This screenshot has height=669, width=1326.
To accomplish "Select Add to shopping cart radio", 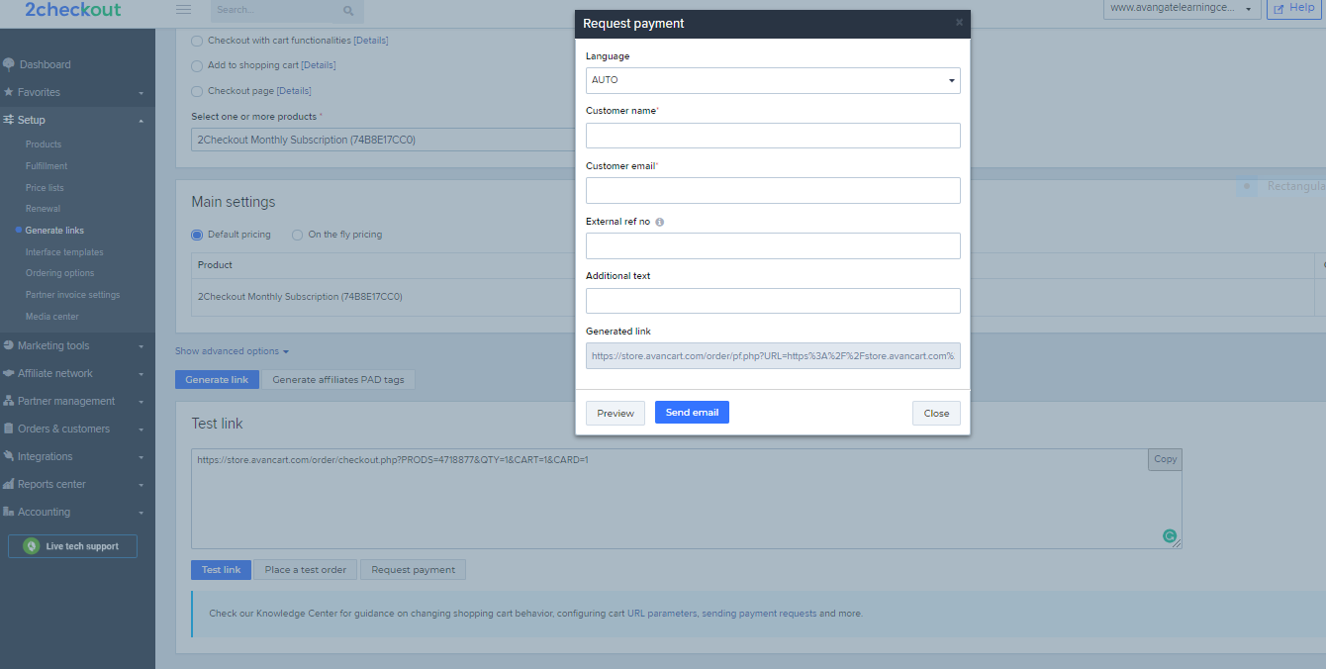I will (197, 65).
